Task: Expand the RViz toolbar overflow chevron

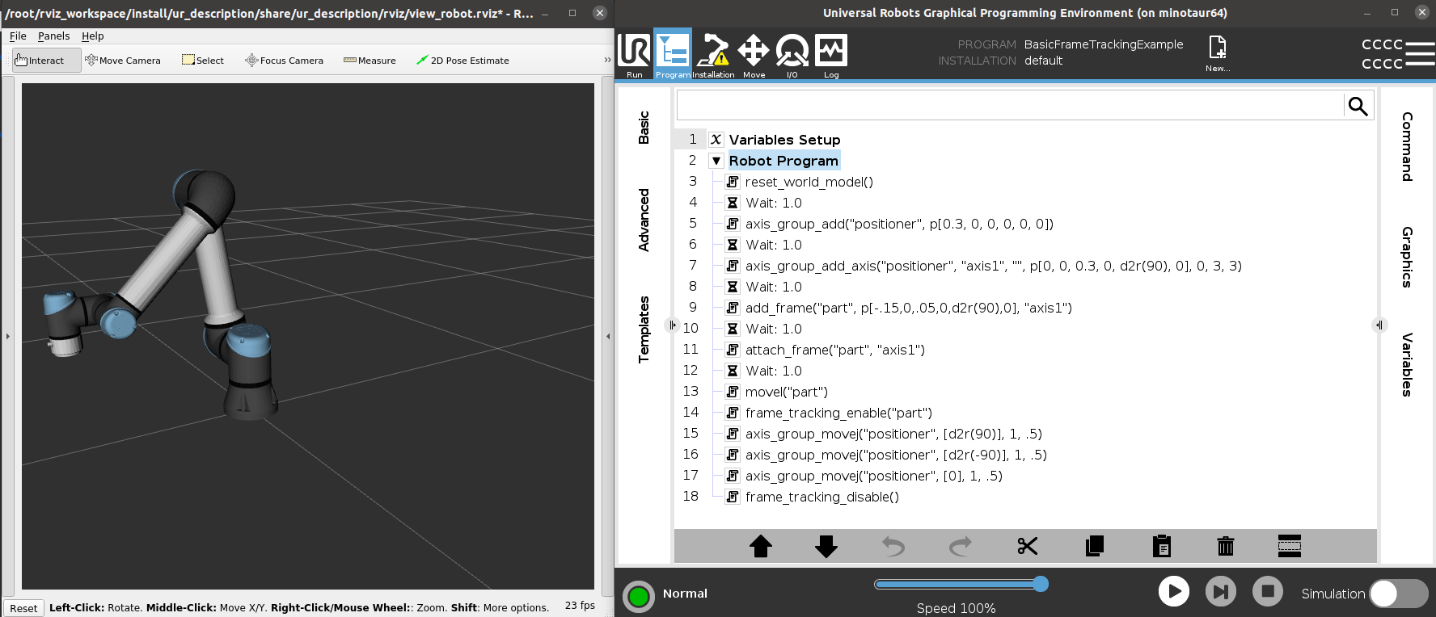Action: click(607, 60)
